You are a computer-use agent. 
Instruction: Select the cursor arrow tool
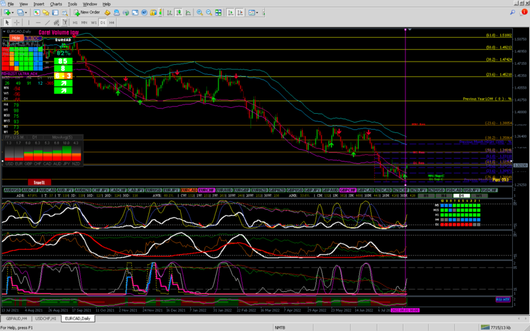point(6,22)
